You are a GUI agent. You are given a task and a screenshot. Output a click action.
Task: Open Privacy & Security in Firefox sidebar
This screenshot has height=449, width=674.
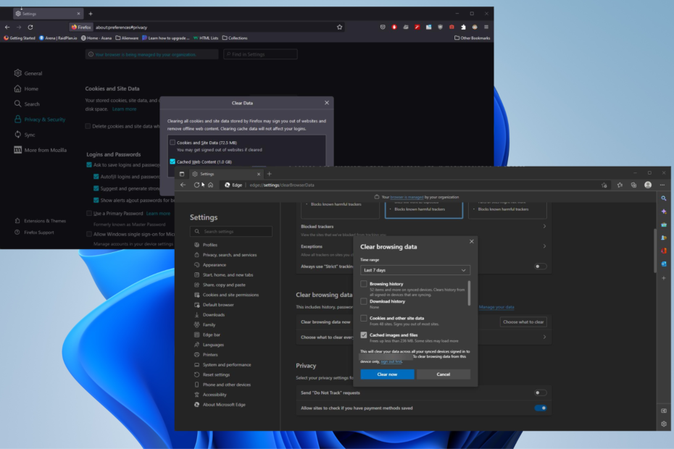(x=44, y=119)
